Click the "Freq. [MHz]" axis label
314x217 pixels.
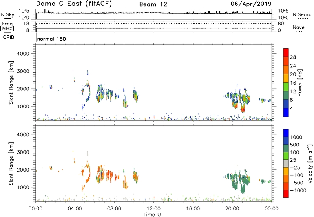8,26
